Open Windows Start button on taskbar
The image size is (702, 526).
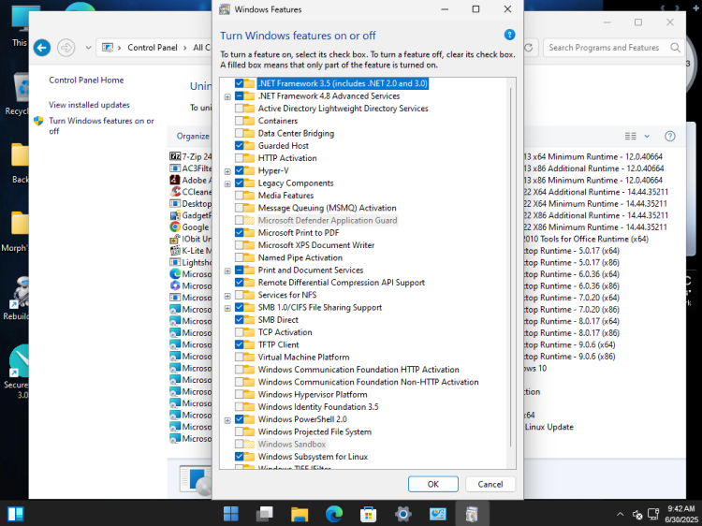[231, 514]
